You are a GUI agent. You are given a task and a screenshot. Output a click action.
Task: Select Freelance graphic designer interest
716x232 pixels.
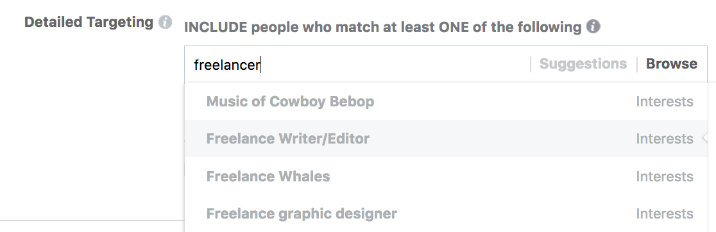pos(446,213)
